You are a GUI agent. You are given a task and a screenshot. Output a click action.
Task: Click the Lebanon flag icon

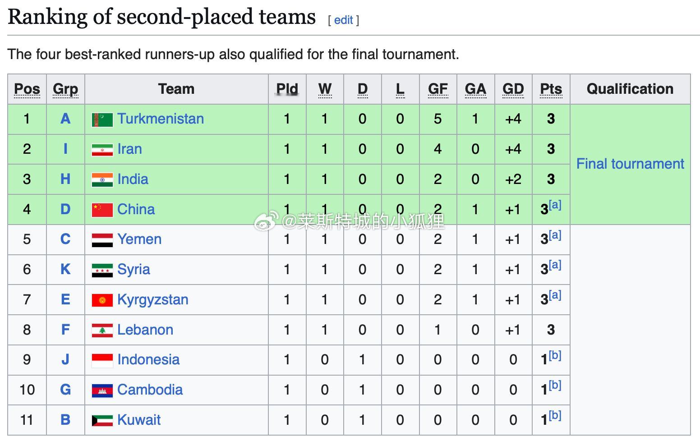point(102,330)
